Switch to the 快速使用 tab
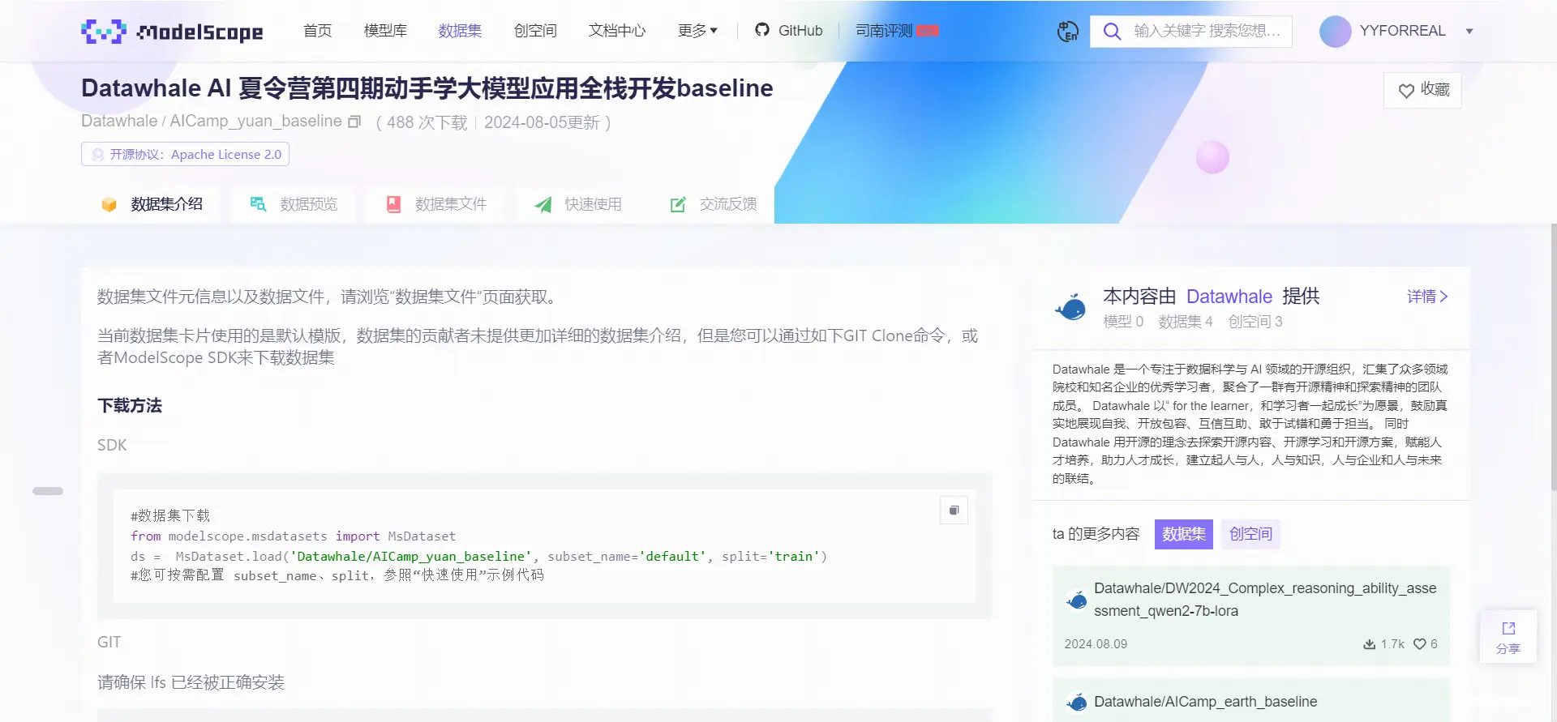The width and height of the screenshot is (1557, 722). click(577, 204)
